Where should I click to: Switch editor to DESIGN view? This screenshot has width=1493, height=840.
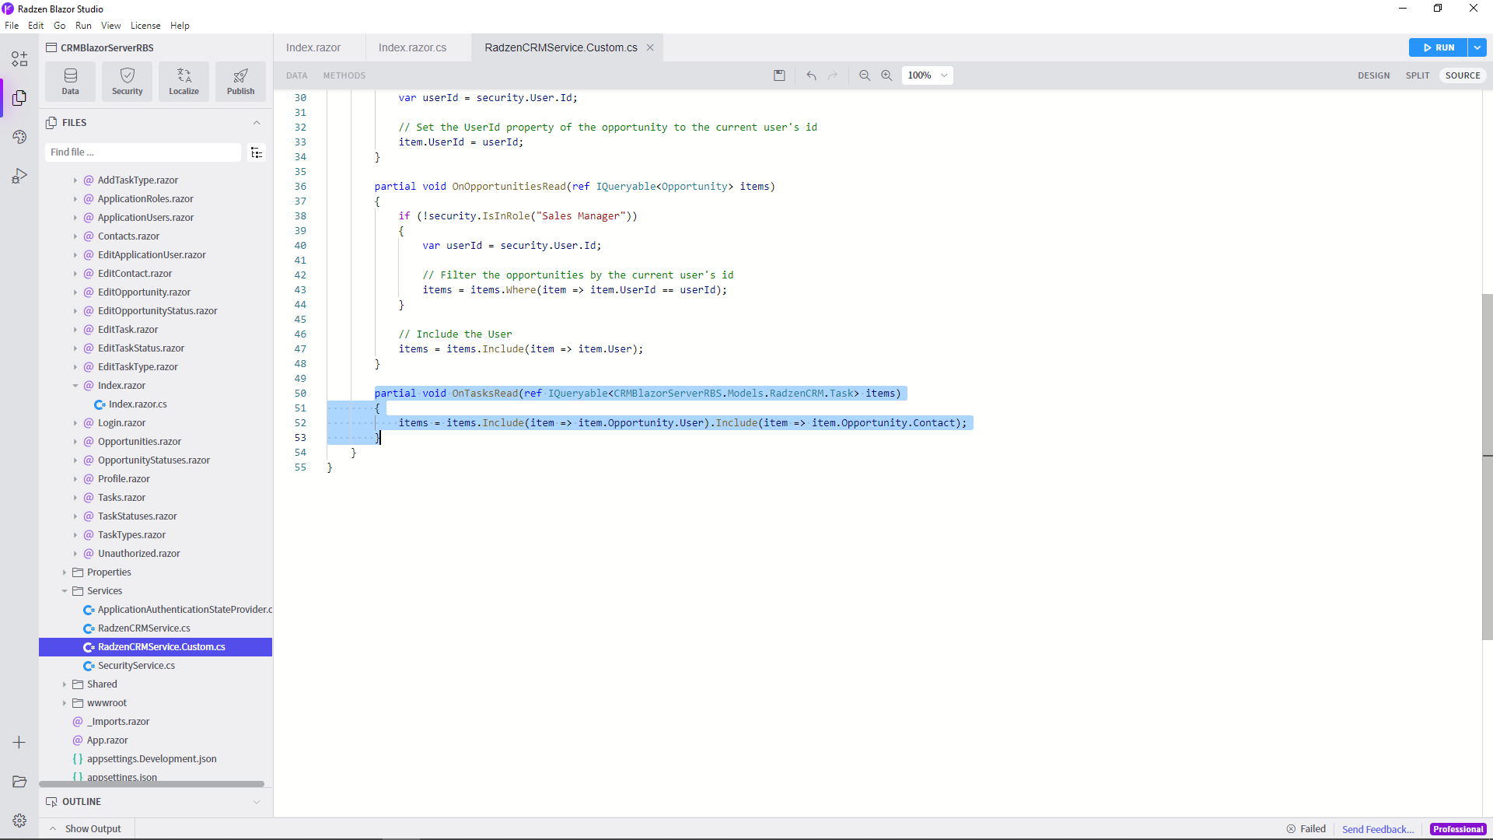1373,75
